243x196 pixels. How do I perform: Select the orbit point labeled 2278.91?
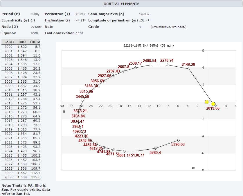point(167,65)
